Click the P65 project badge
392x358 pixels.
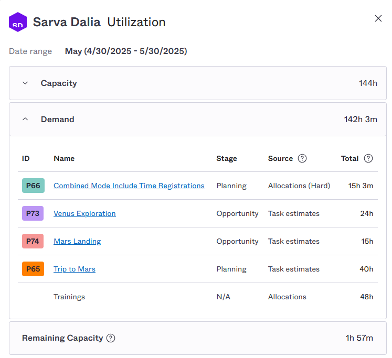click(x=33, y=269)
